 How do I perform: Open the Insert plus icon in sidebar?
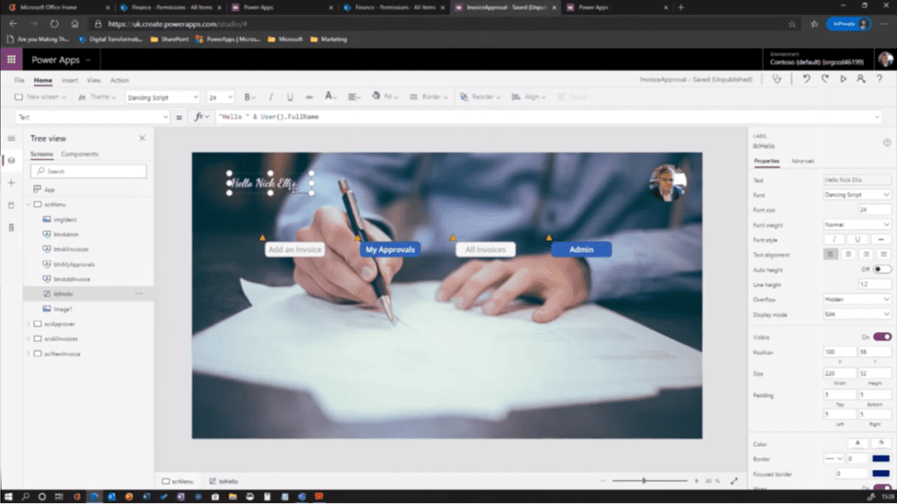(11, 183)
